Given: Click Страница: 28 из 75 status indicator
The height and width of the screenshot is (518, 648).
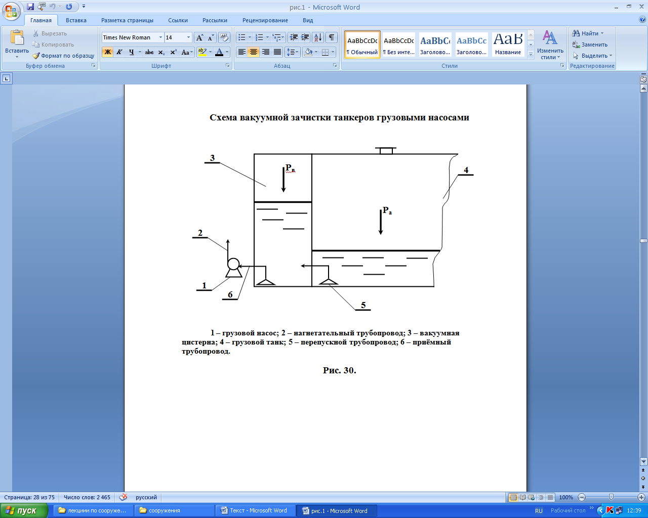Looking at the screenshot, I should tap(29, 497).
